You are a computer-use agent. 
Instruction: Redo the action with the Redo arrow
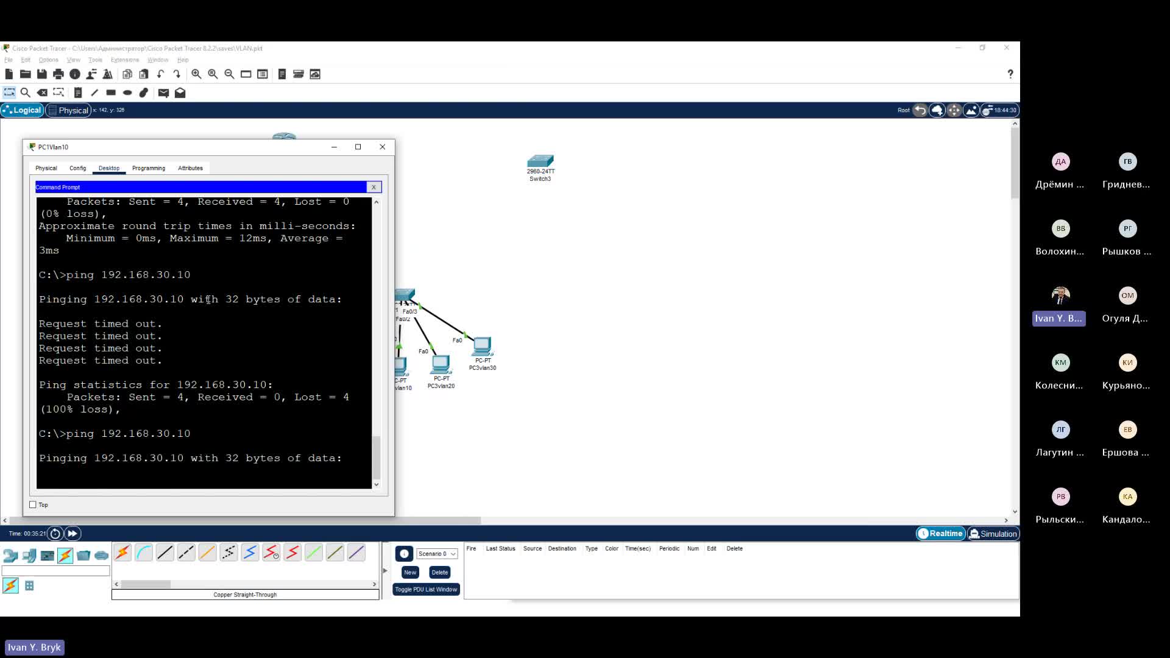coord(177,74)
